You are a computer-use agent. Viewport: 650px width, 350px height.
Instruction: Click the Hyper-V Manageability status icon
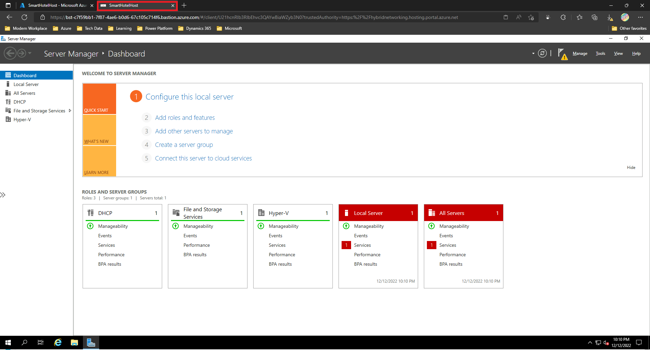[261, 226]
